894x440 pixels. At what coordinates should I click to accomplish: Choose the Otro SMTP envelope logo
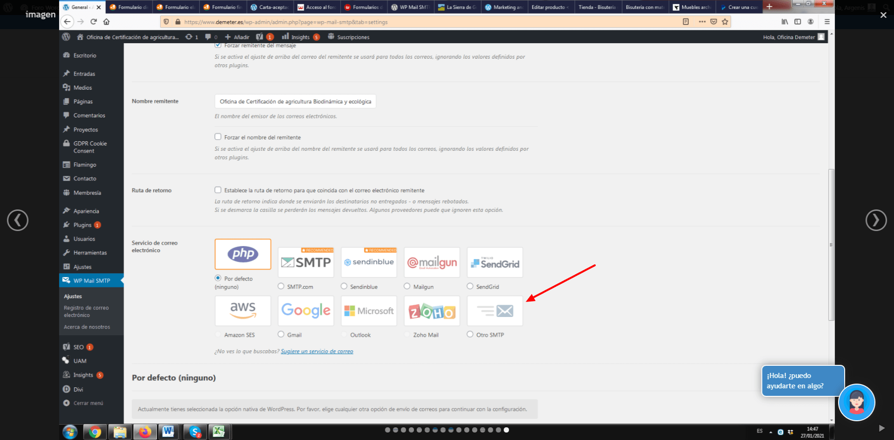pos(495,310)
